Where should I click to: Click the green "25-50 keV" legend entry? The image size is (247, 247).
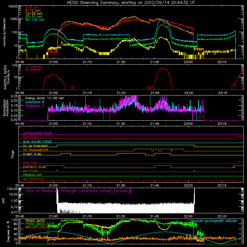[34, 17]
